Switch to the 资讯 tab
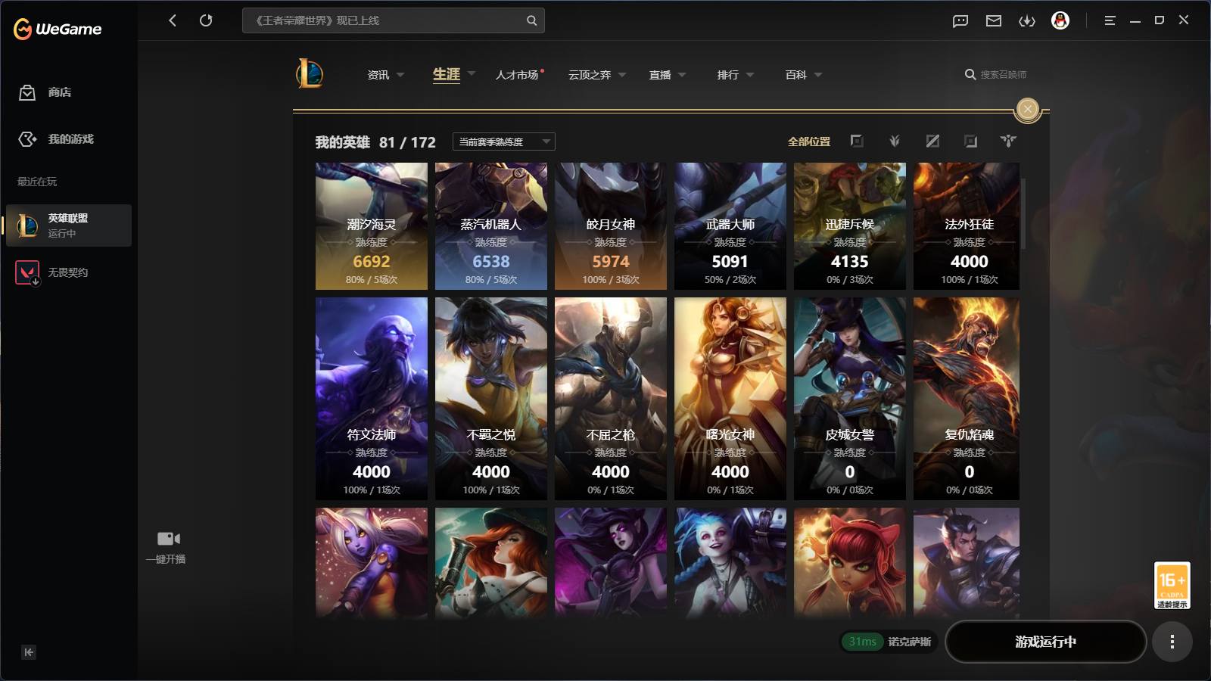Image resolution: width=1211 pixels, height=681 pixels. point(378,75)
